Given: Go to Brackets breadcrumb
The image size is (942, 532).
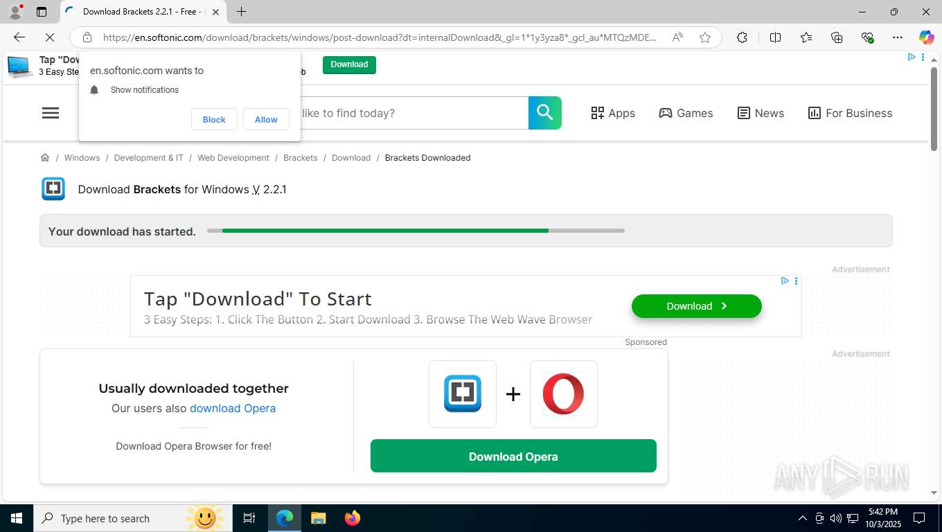Looking at the screenshot, I should point(301,158).
